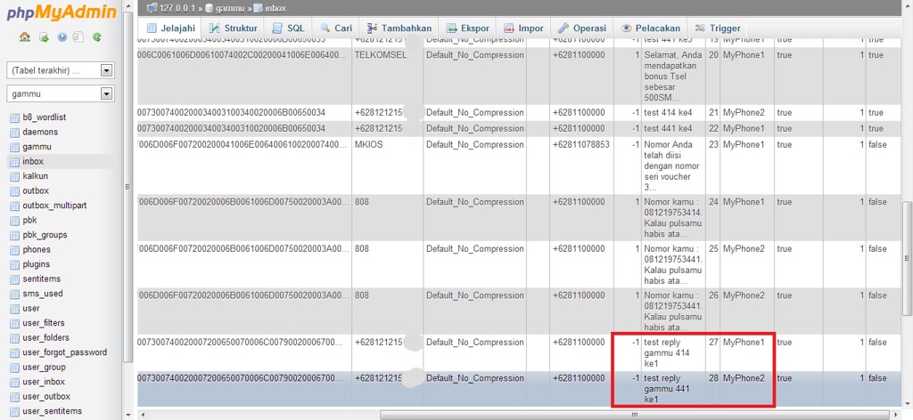Click table icon beside user_inbox

(14, 382)
